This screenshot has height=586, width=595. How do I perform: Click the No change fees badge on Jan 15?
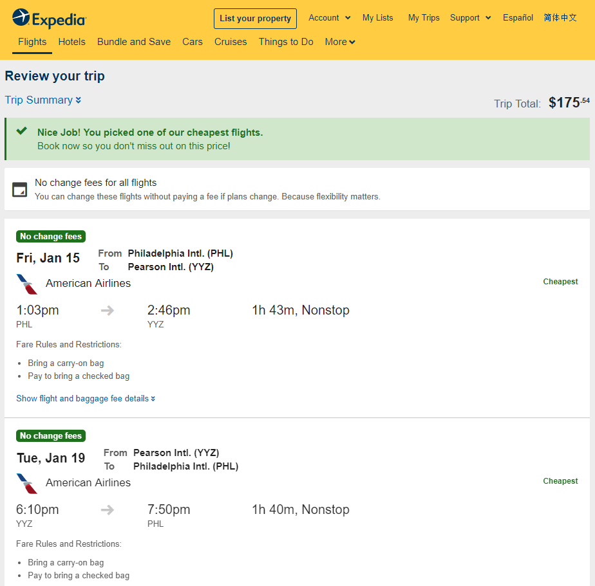point(51,237)
